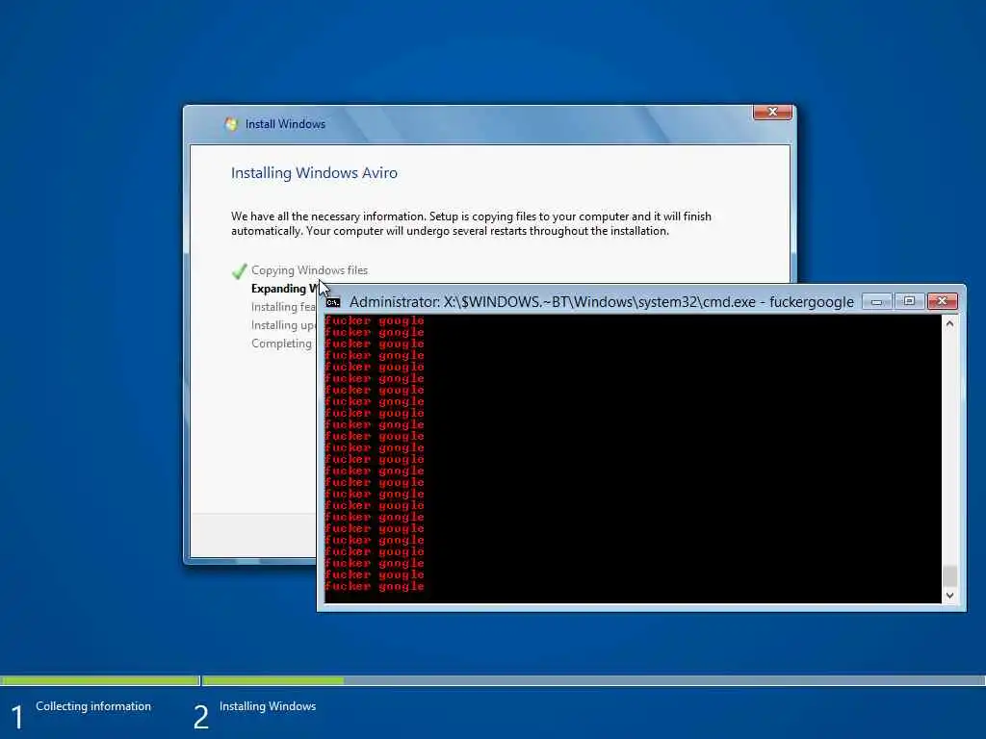Click the 'Installing Windows Aviro' heading
Screen dimensions: 986x739
point(314,173)
